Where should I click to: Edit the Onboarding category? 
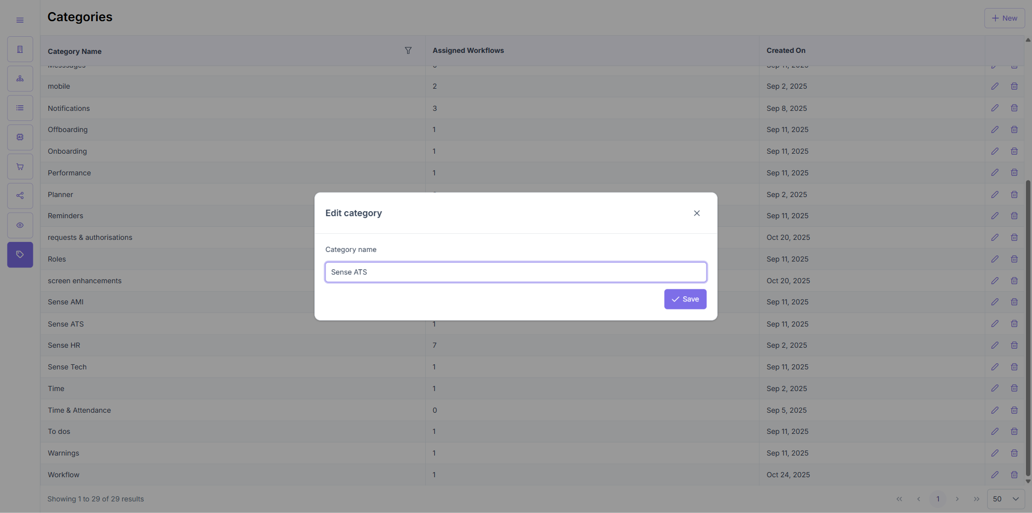click(995, 151)
